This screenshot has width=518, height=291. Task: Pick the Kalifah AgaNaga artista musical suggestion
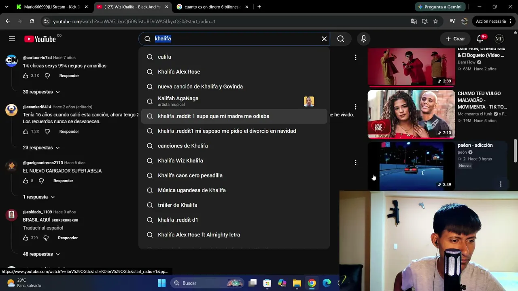coord(234,101)
